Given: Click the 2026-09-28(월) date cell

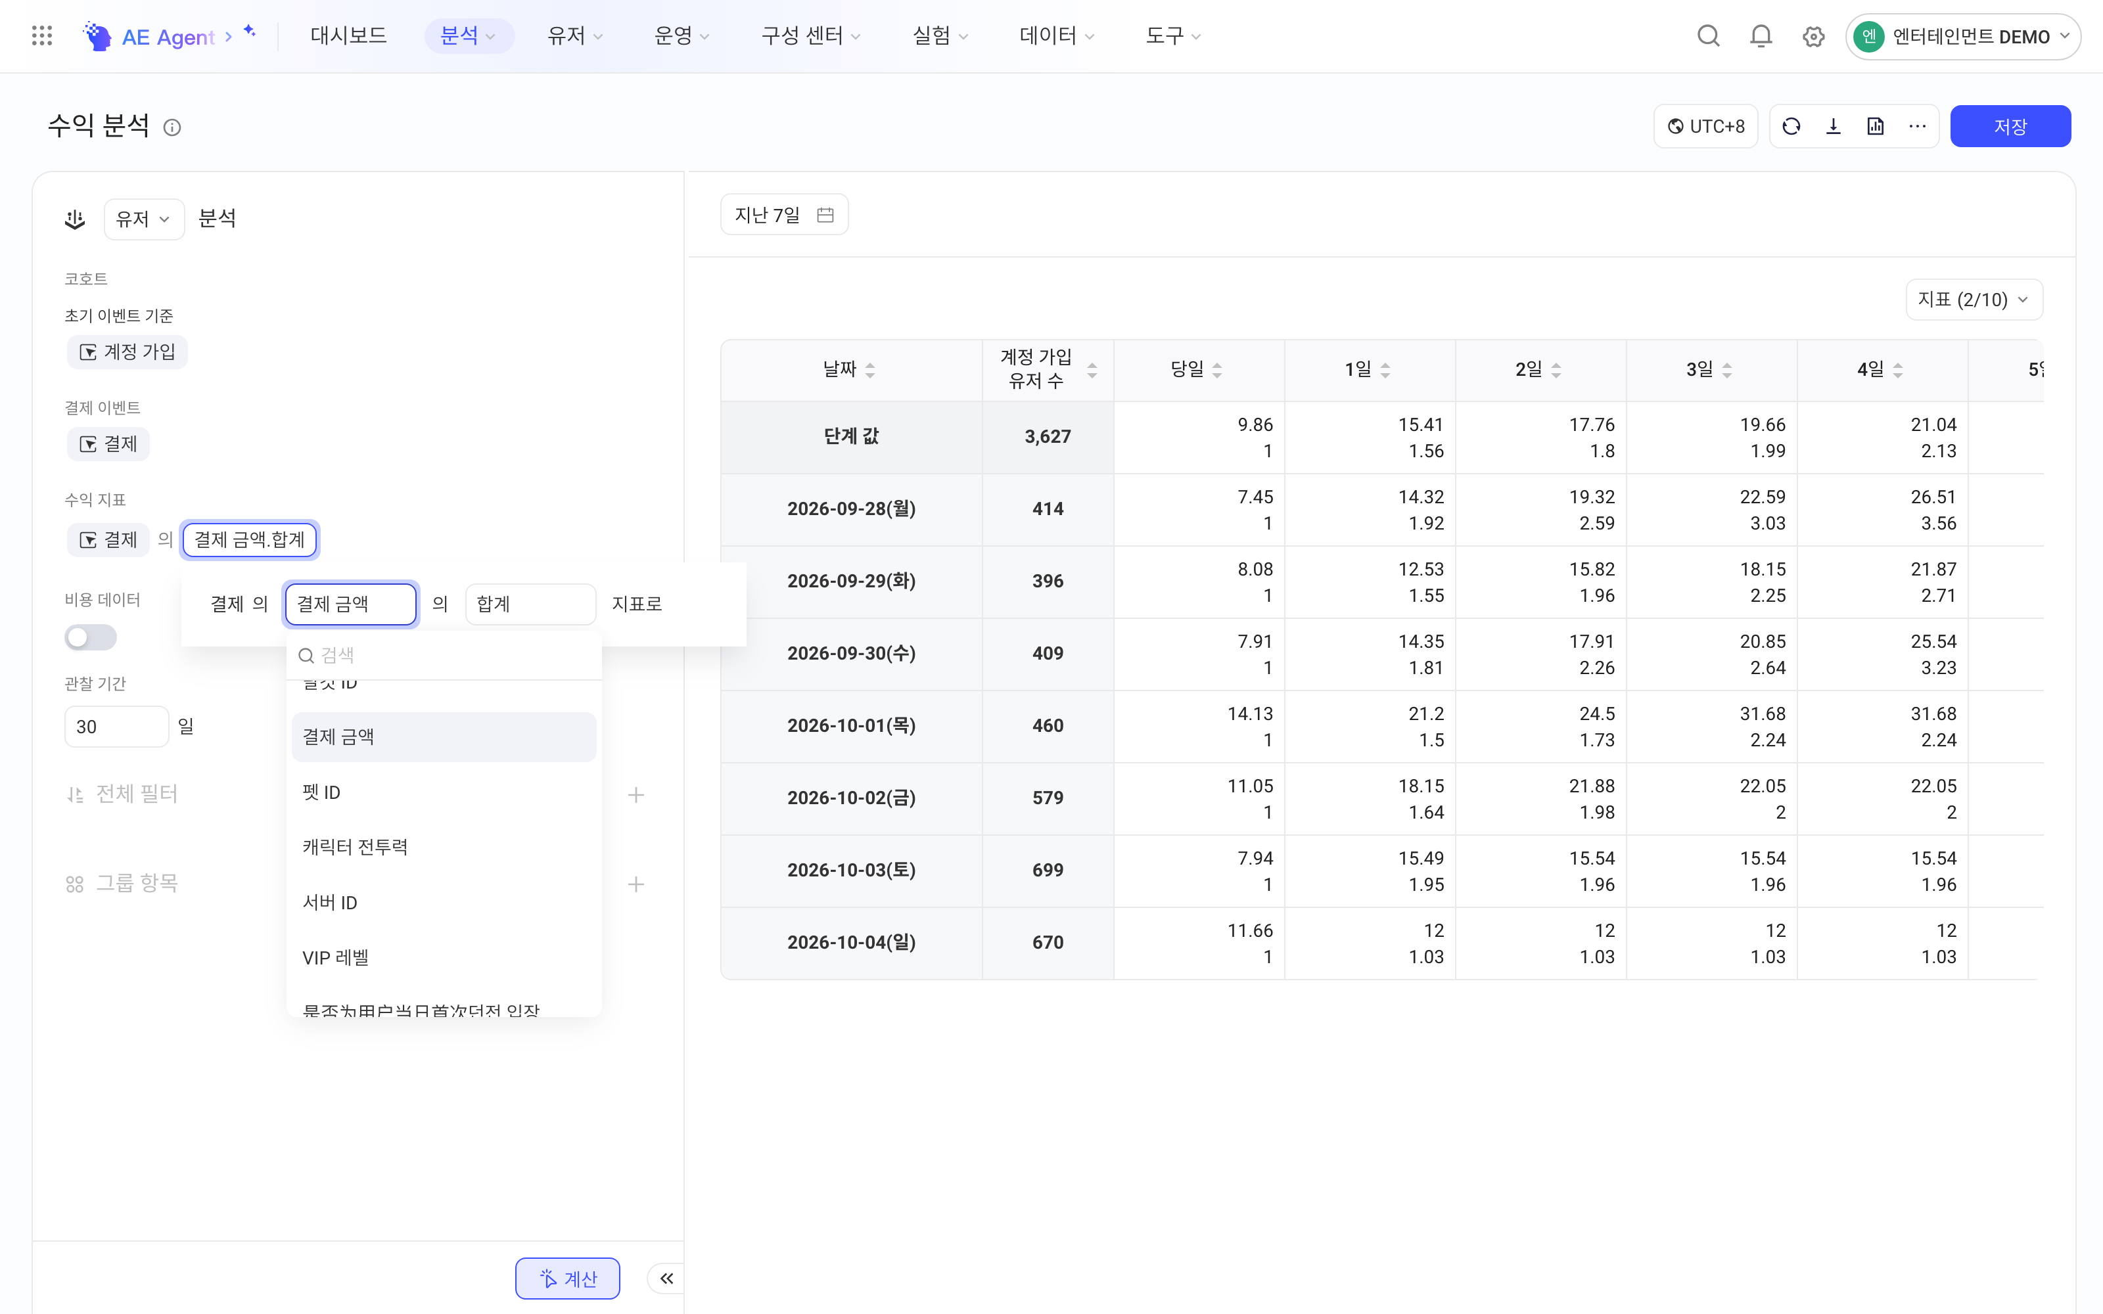Looking at the screenshot, I should (x=852, y=509).
